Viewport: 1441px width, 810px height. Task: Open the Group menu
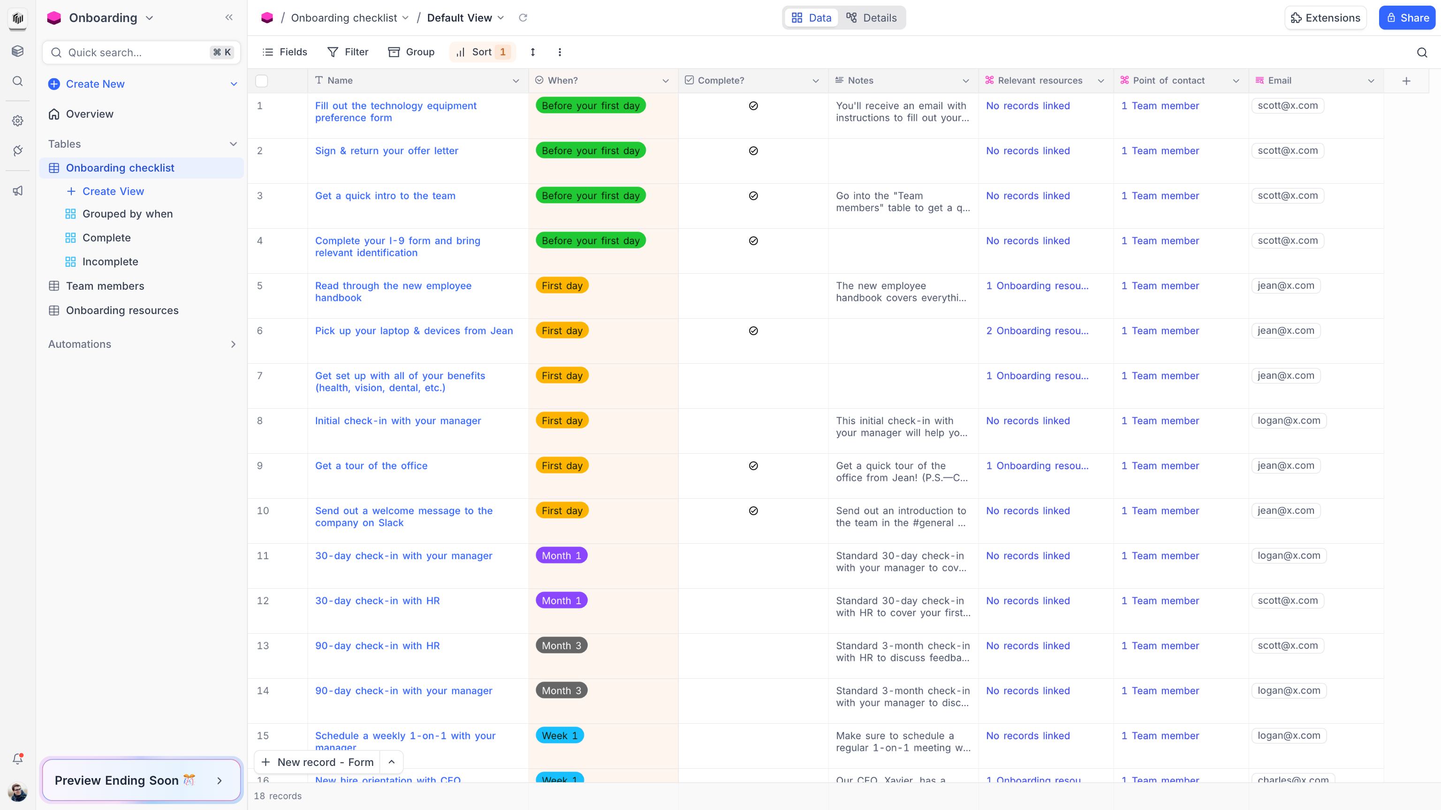point(411,52)
